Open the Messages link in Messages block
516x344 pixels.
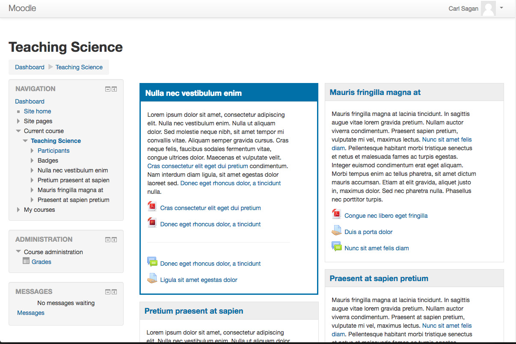pos(31,313)
